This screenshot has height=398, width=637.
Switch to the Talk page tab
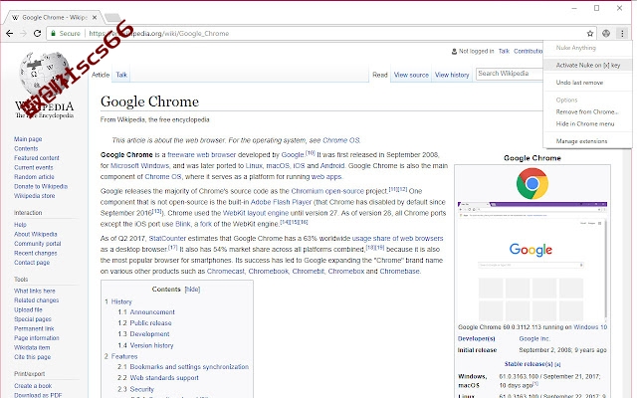pos(121,75)
